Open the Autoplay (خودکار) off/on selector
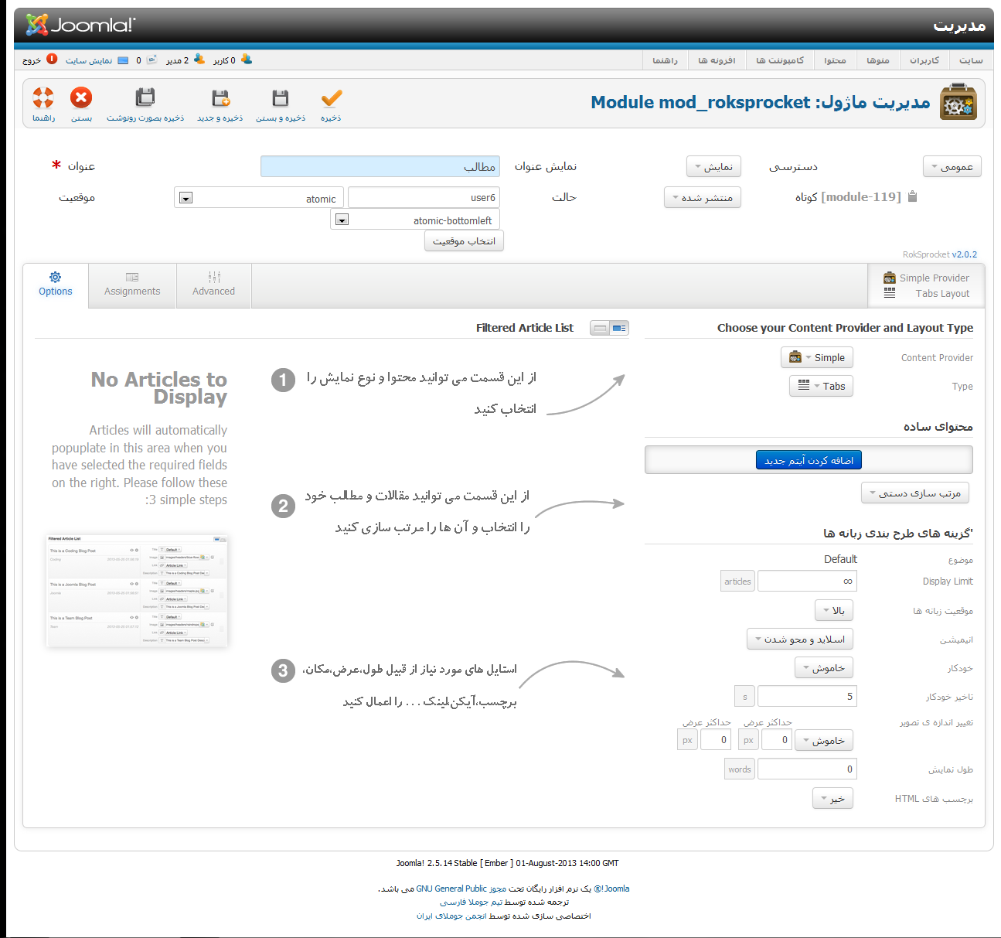Image resolution: width=1001 pixels, height=938 pixels. click(x=823, y=668)
